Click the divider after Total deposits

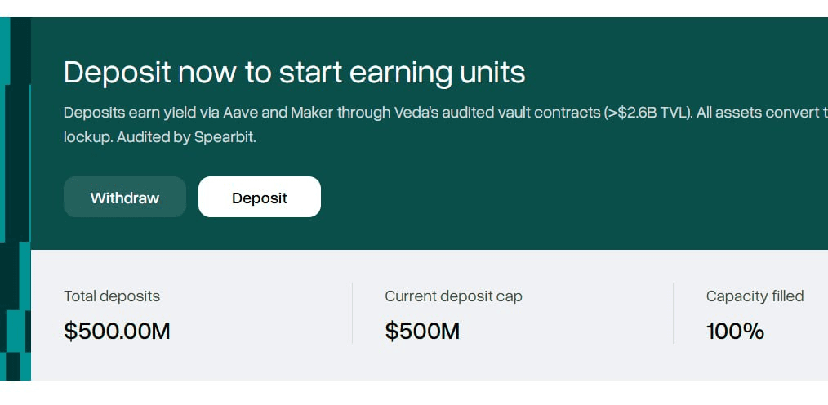(352, 313)
